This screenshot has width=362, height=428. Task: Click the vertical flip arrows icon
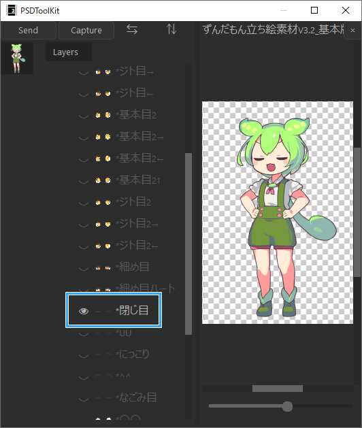click(171, 29)
